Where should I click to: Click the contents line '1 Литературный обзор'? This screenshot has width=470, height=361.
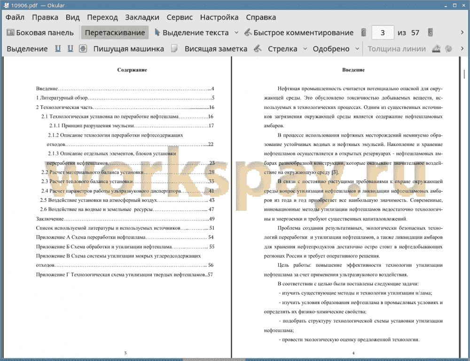pyautogui.click(x=125, y=98)
